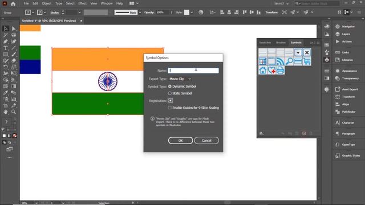Open the Stroke weight dropdown
The height and width of the screenshot is (205, 365).
pos(79,13)
